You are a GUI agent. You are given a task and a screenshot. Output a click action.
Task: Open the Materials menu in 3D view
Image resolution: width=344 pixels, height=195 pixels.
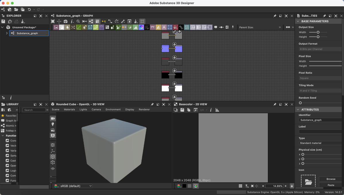point(69,110)
